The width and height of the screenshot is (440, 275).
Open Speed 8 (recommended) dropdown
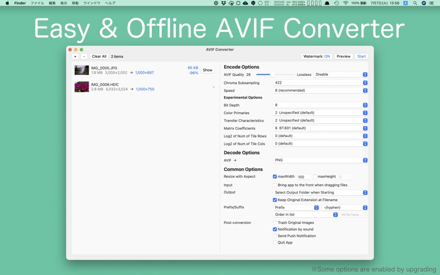(320, 90)
